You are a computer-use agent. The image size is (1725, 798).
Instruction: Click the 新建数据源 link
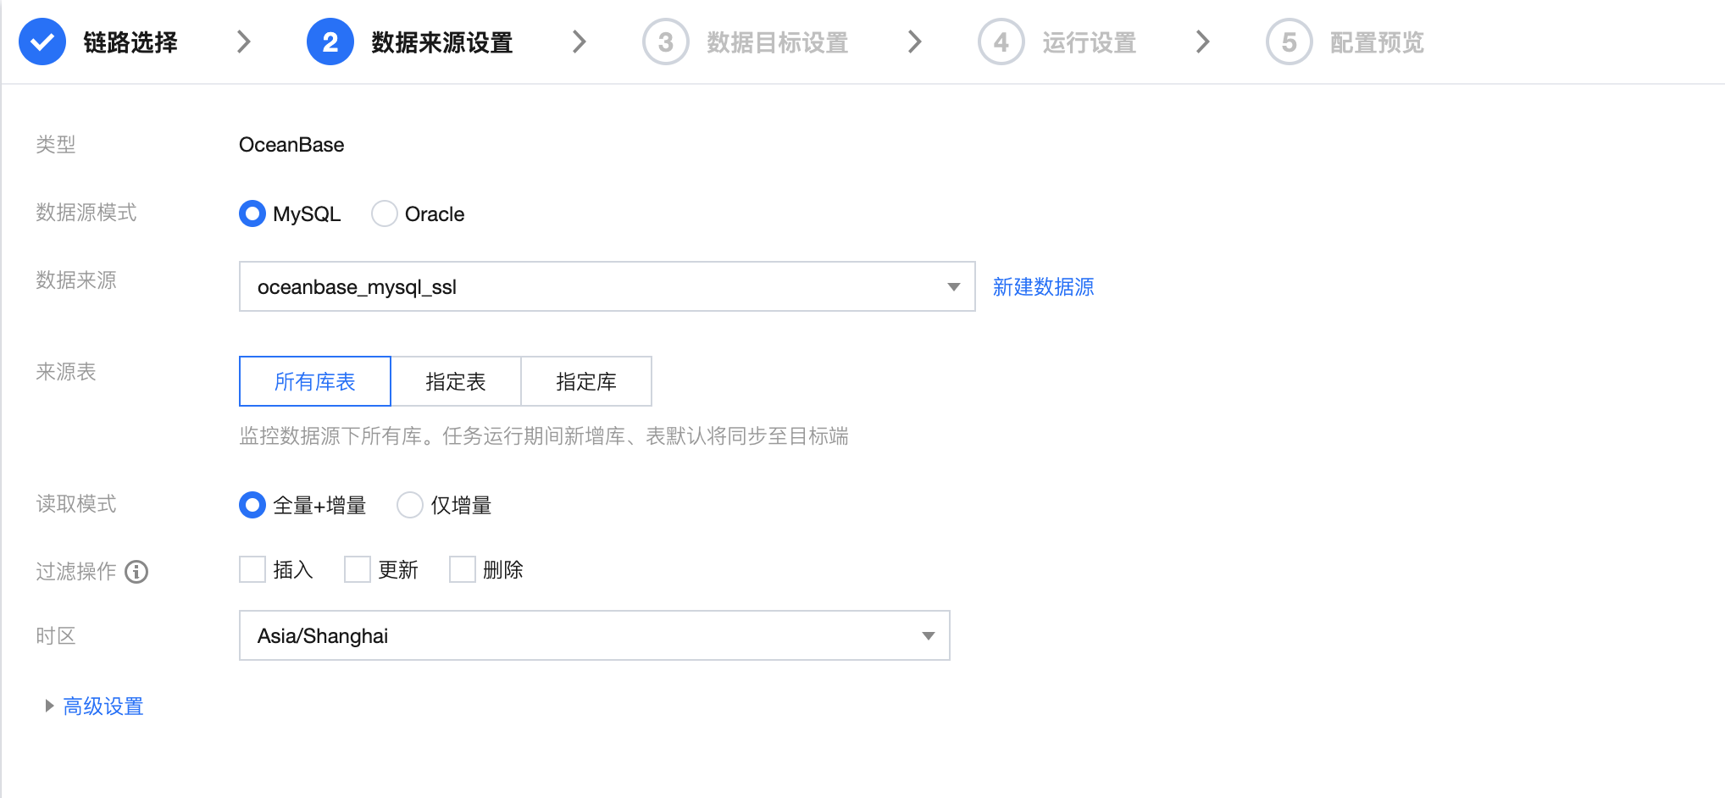[1043, 286]
